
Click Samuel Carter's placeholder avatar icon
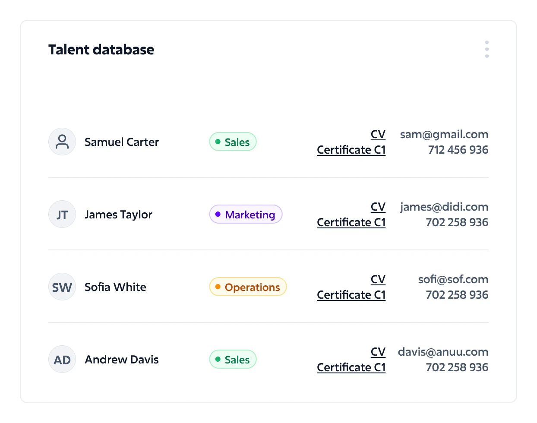(x=62, y=142)
